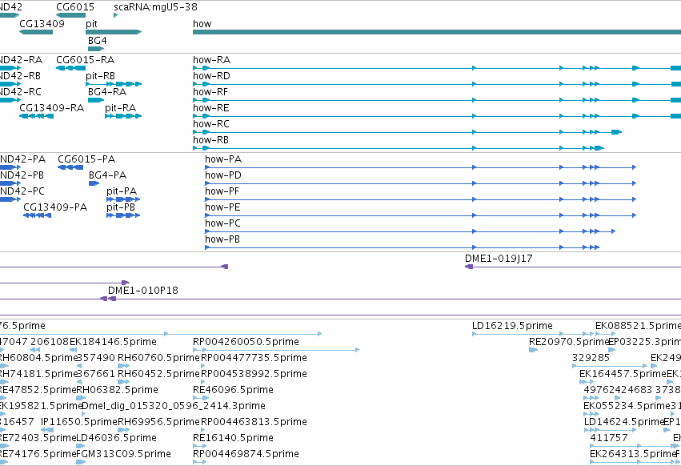Click the 367661 EST label
Screen dimensions: 681x466
[x=96, y=374]
